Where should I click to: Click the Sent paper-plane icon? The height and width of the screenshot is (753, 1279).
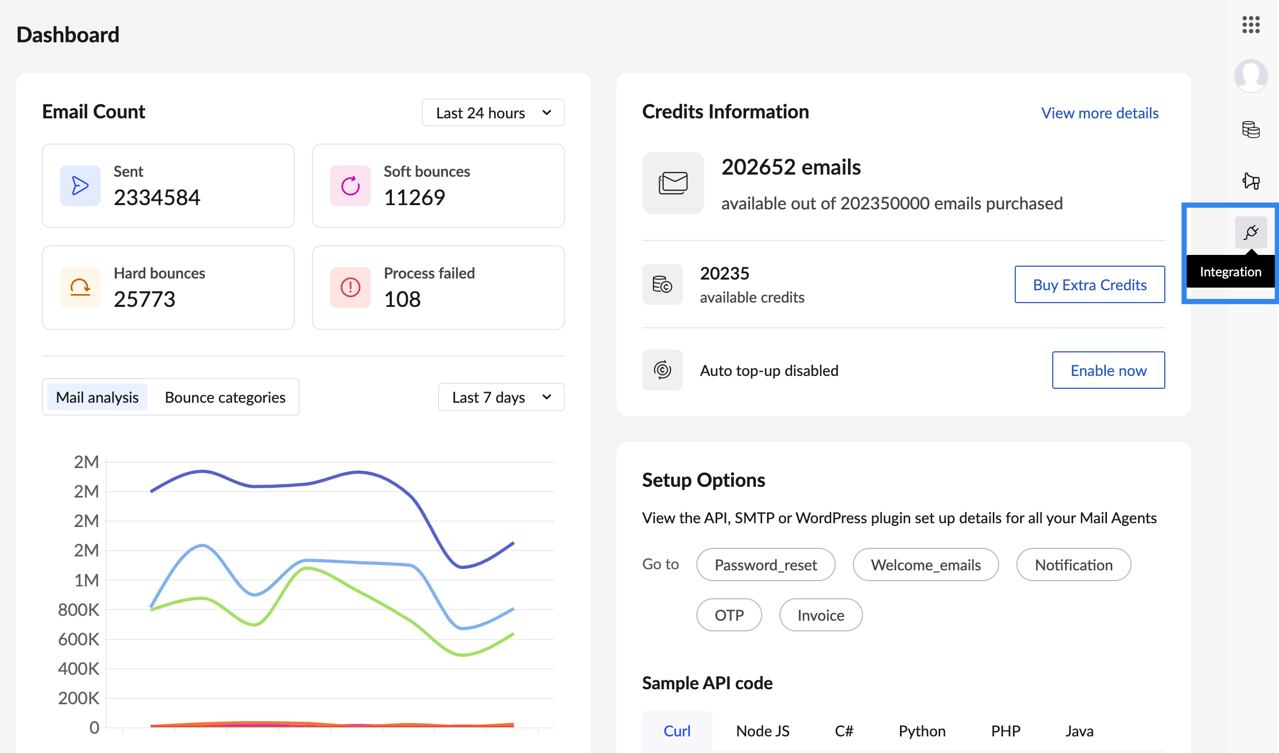pyautogui.click(x=80, y=186)
